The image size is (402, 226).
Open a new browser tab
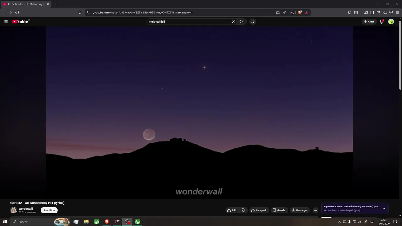tap(56, 4)
